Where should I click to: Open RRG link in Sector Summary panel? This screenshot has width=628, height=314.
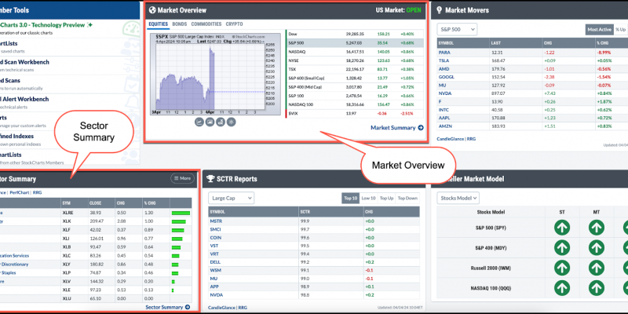point(37,192)
